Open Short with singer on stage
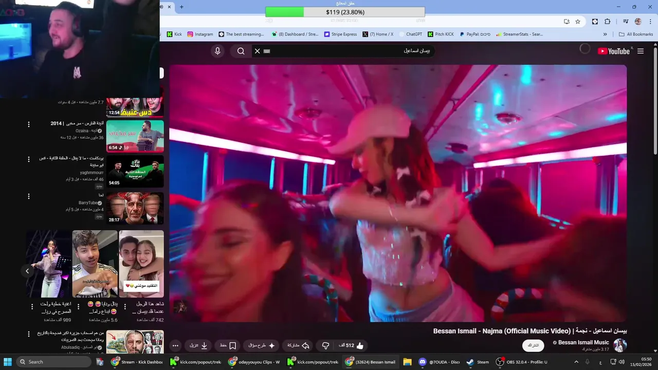The width and height of the screenshot is (658, 370). click(48, 264)
